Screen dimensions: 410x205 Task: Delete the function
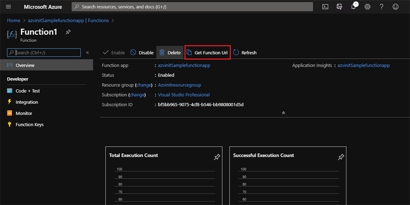(170, 52)
